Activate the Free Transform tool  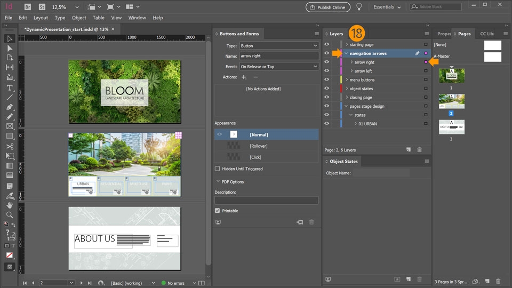pos(10,156)
